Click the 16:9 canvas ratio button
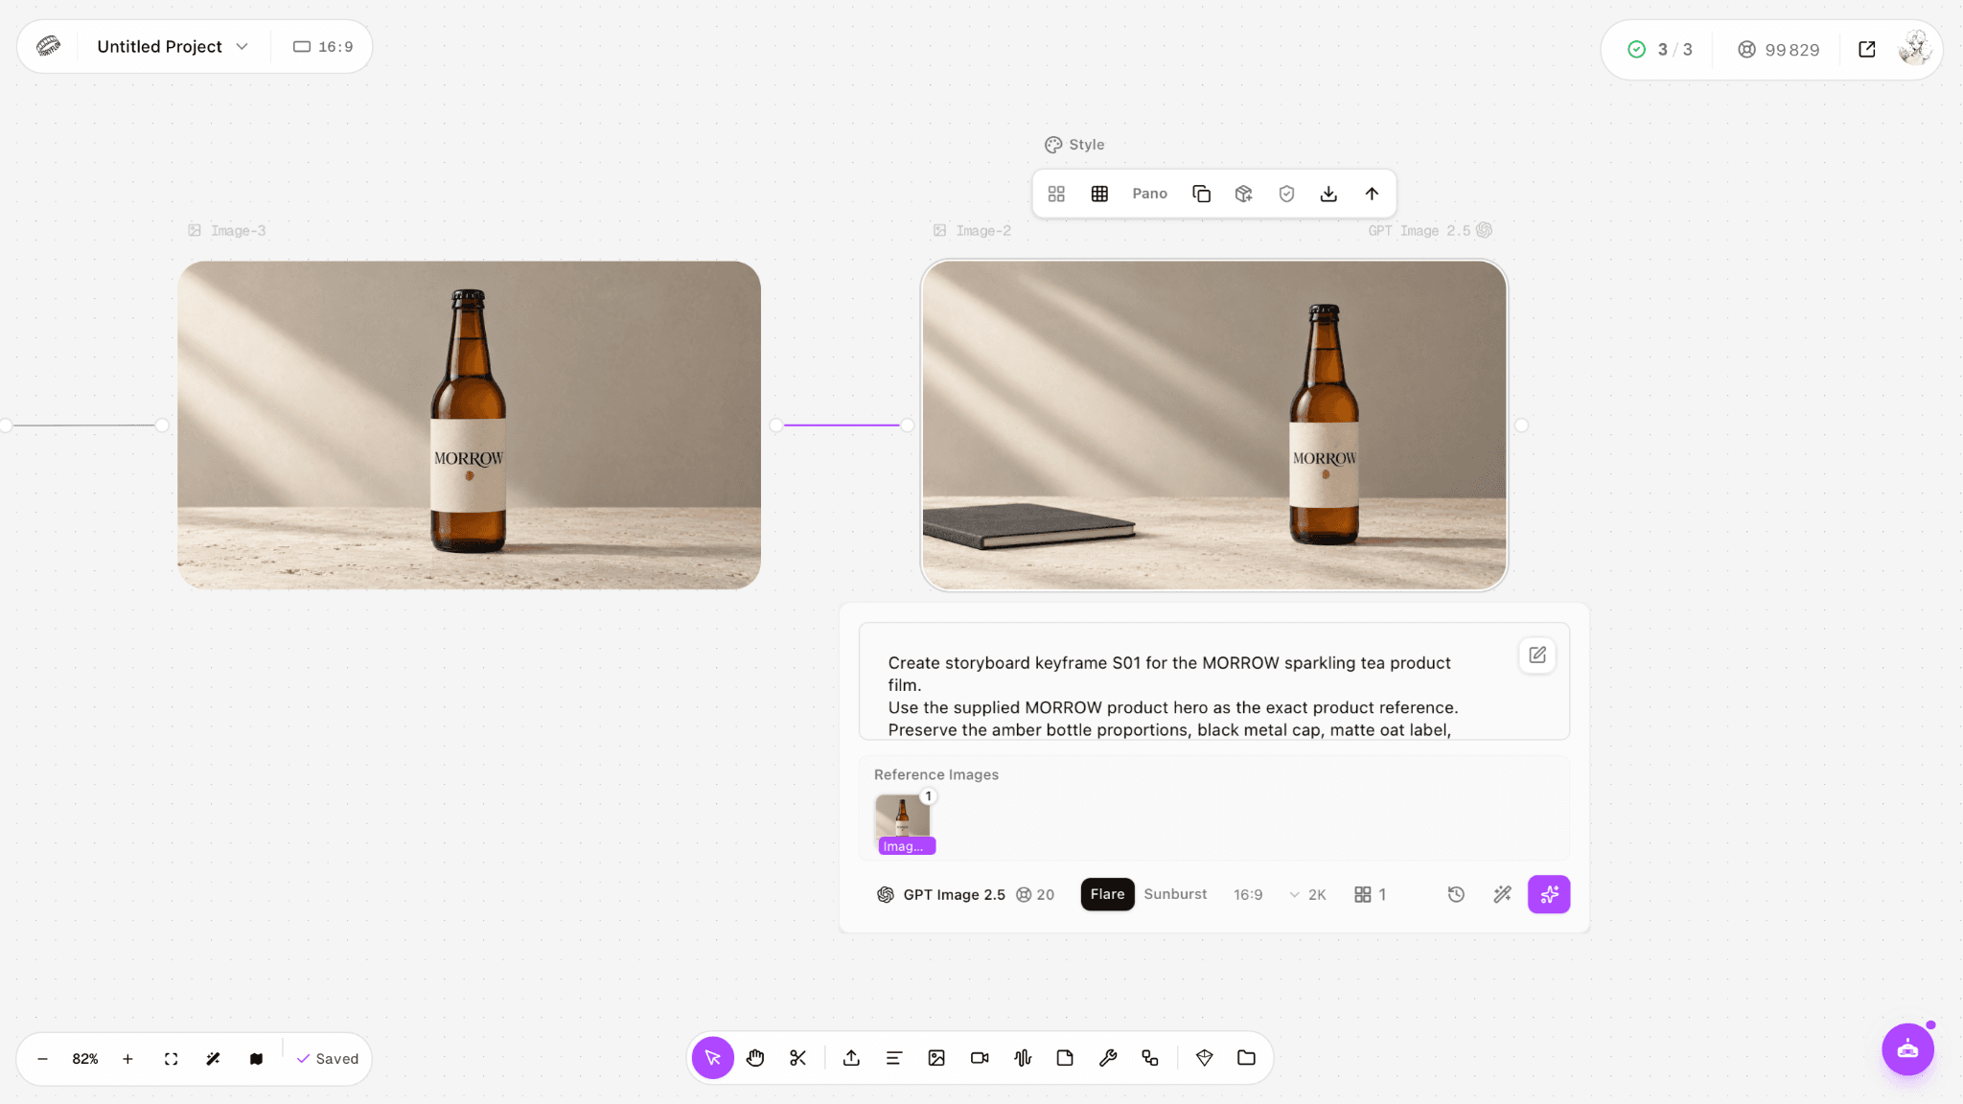Viewport: 1963px width, 1104px height. coord(323,46)
